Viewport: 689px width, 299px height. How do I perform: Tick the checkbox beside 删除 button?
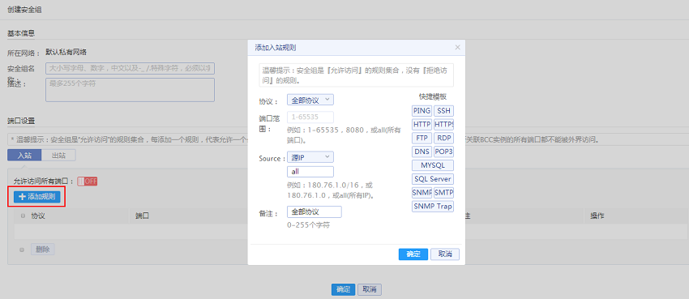(x=22, y=250)
